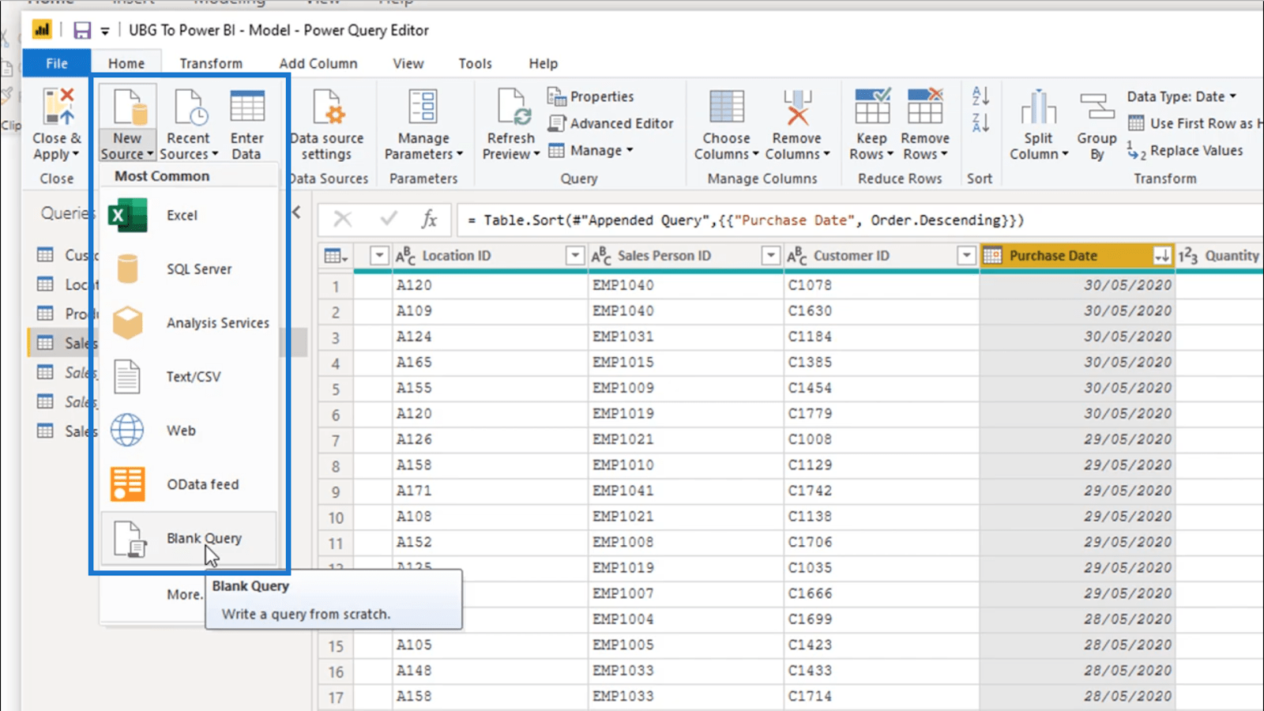Select row number 5 header
This screenshot has height=711, width=1264.
point(336,389)
